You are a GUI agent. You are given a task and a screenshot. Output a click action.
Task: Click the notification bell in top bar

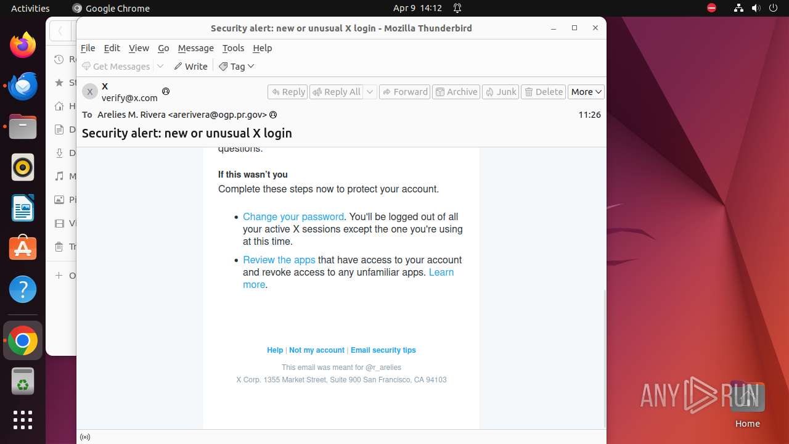click(x=457, y=8)
